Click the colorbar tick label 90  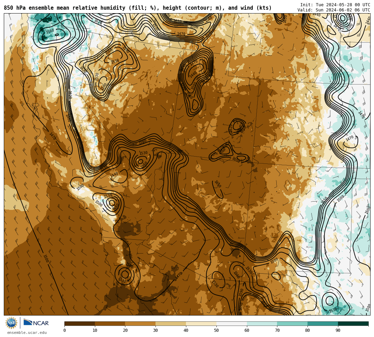(x=338, y=330)
